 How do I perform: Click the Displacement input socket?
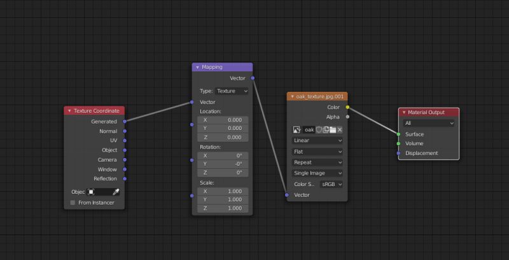pyautogui.click(x=398, y=153)
